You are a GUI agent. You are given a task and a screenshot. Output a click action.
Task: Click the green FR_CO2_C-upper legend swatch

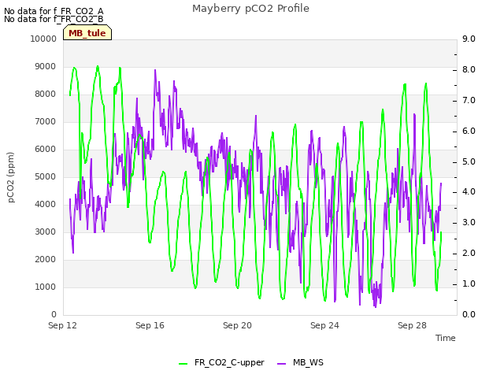pos(183,364)
